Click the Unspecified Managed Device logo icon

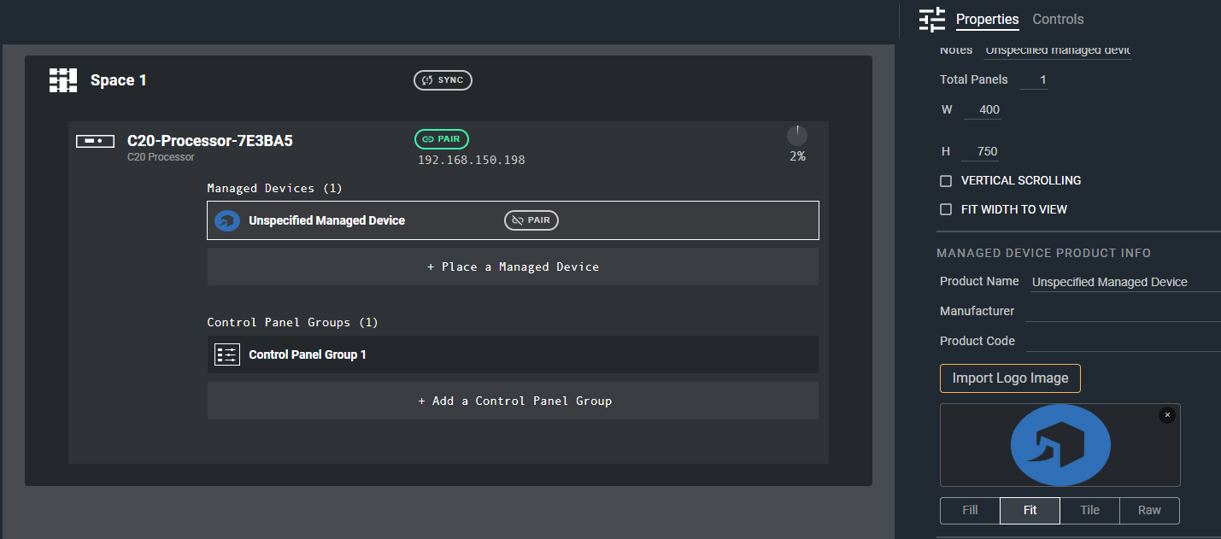coord(226,220)
